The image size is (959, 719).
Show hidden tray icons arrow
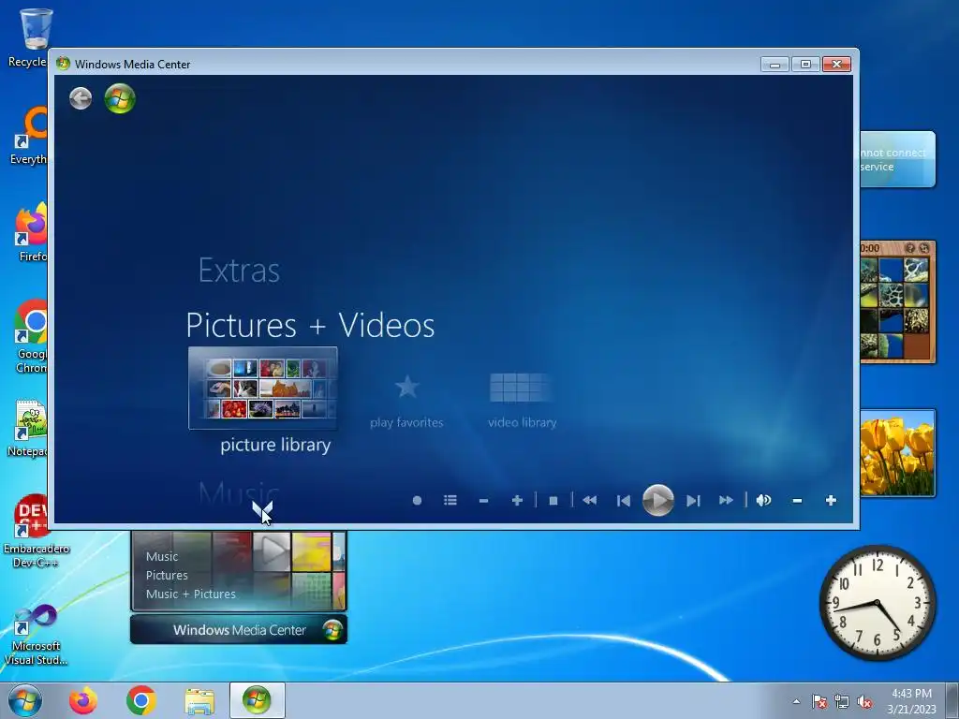click(796, 701)
